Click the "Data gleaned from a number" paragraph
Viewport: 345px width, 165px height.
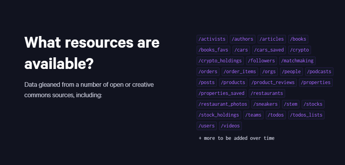[89, 90]
